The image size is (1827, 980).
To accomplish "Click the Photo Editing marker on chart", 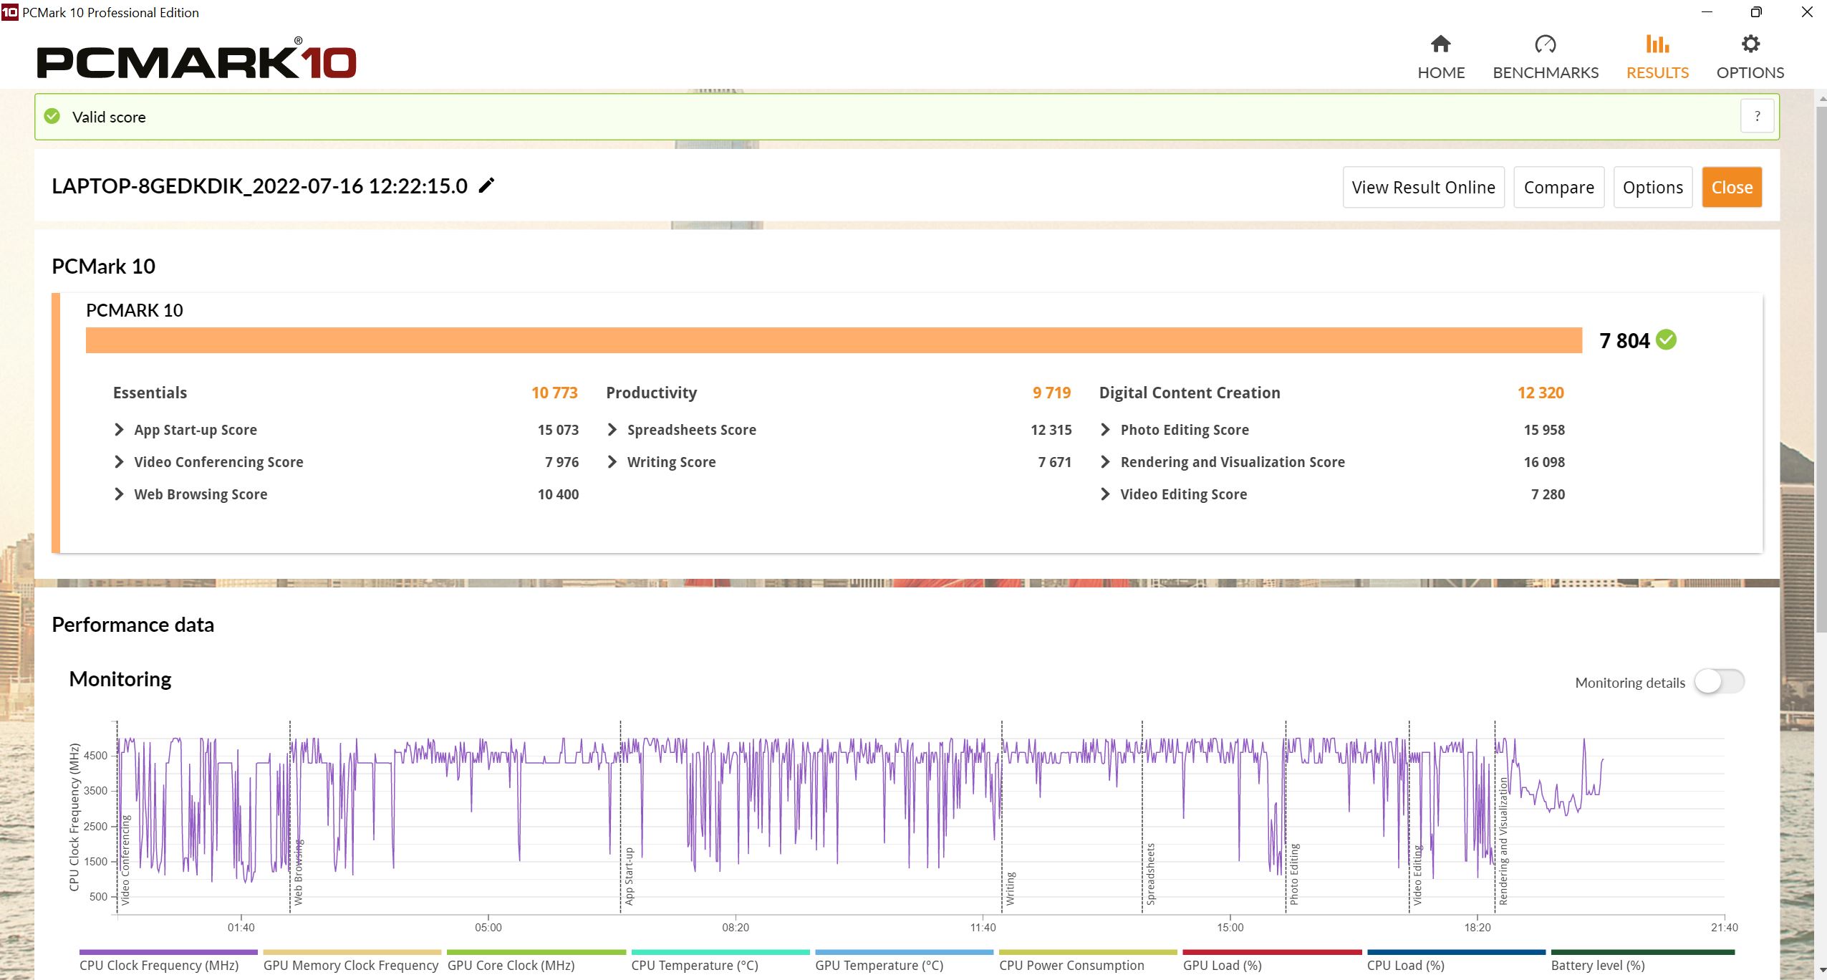I will pos(1293,874).
